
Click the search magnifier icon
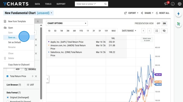[x=105, y=4]
